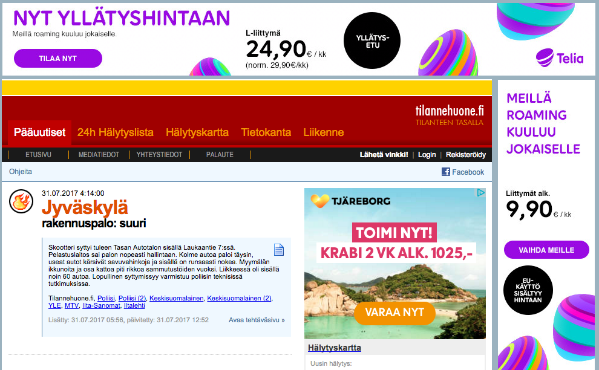Click the TOIMI NYT! label on the Tjäreborg ad

tap(394, 233)
